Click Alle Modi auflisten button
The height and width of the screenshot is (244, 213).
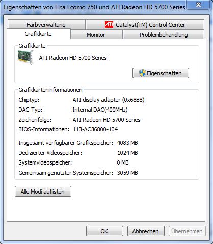pyautogui.click(x=43, y=192)
